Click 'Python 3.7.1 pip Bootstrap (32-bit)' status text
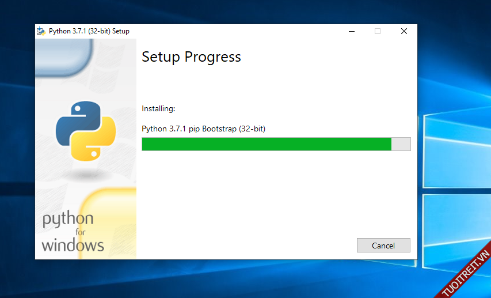 [x=203, y=129]
